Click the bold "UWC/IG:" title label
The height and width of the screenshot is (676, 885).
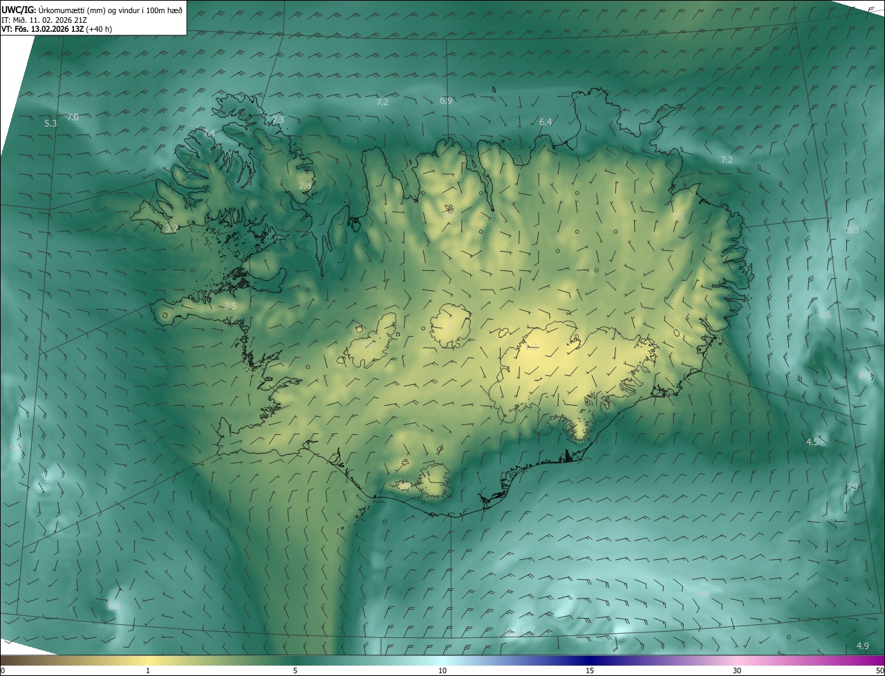(x=19, y=9)
